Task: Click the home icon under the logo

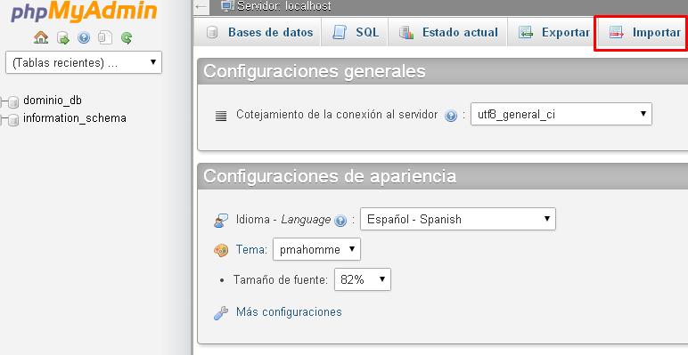Action: (41, 37)
